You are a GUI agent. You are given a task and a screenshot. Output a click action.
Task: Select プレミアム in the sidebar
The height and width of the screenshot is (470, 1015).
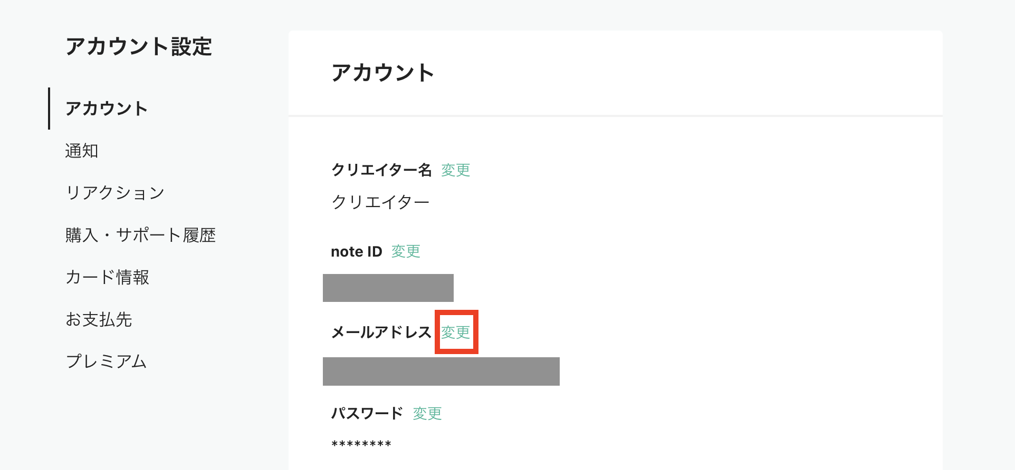[x=106, y=361]
